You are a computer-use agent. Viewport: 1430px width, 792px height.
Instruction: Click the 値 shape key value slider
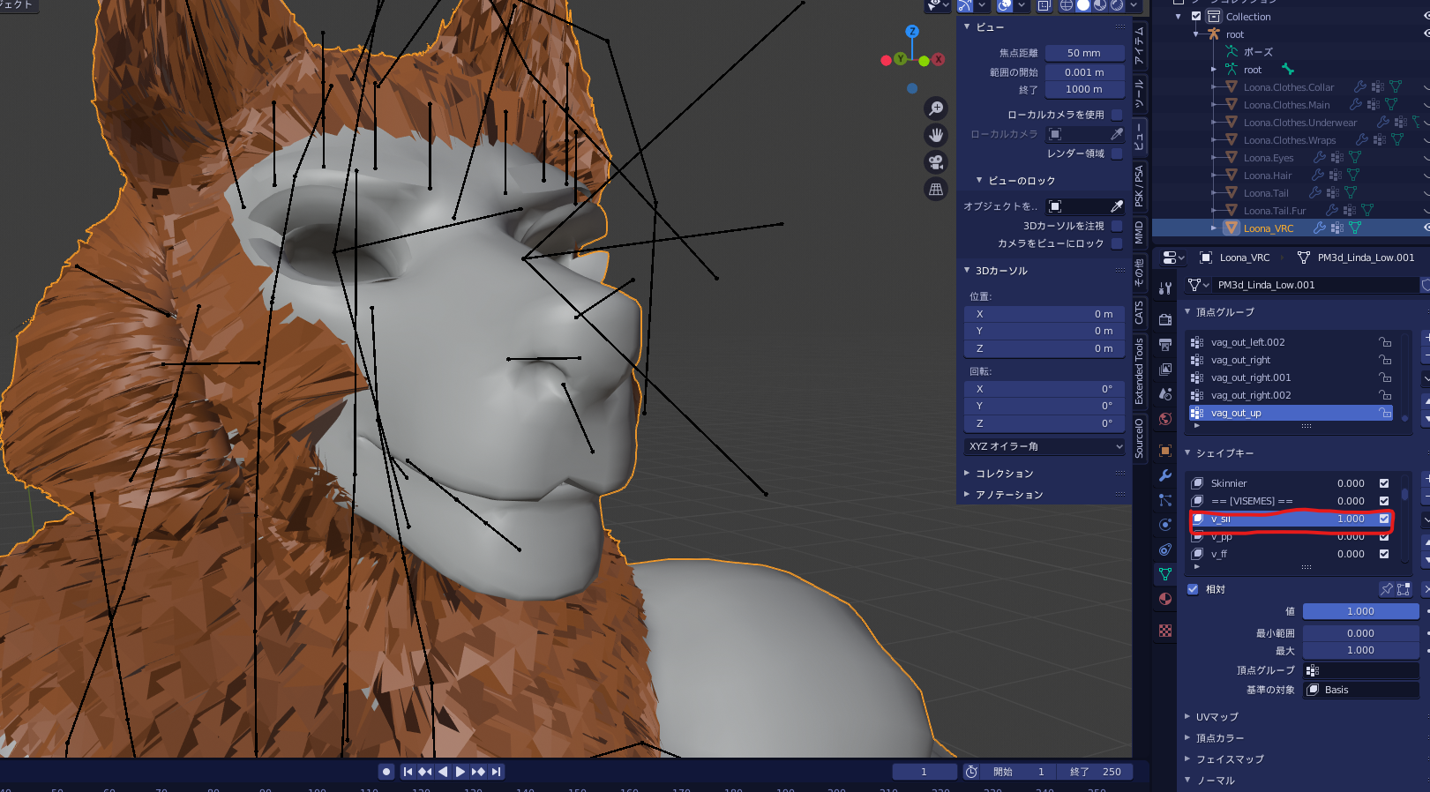[1360, 611]
